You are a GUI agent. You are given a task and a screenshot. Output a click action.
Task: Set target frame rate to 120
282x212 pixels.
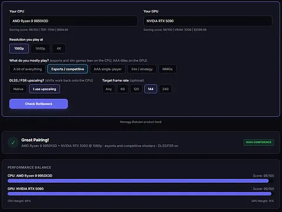136,89
